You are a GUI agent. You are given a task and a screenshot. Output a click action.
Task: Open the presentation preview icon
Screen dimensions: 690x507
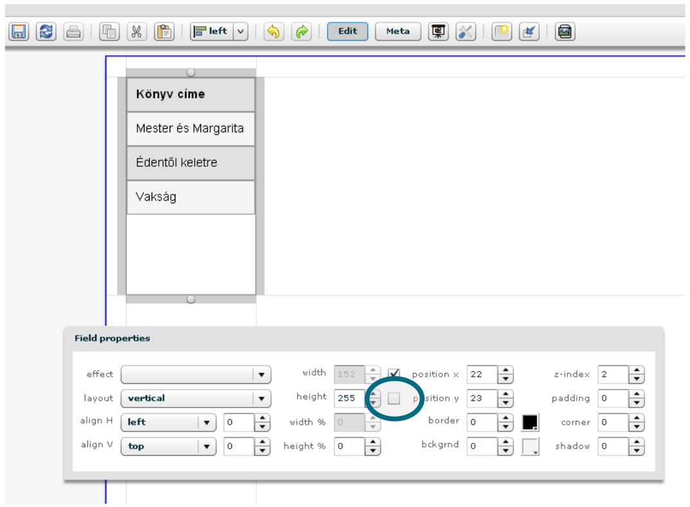click(438, 31)
